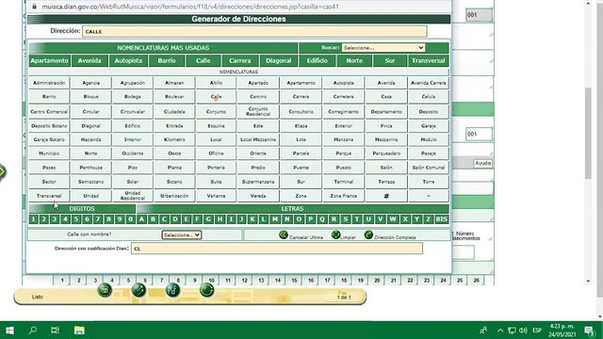The image size is (603, 339).
Task: Choose the Salón Comunal nomenclatura
Action: pyautogui.click(x=428, y=168)
